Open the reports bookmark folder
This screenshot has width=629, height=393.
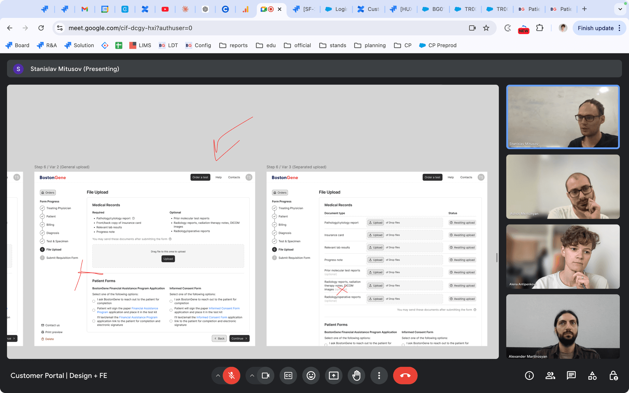[233, 45]
